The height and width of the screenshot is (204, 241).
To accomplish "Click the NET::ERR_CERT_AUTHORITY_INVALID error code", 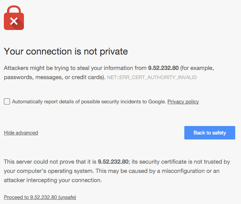I will click(x=152, y=78).
